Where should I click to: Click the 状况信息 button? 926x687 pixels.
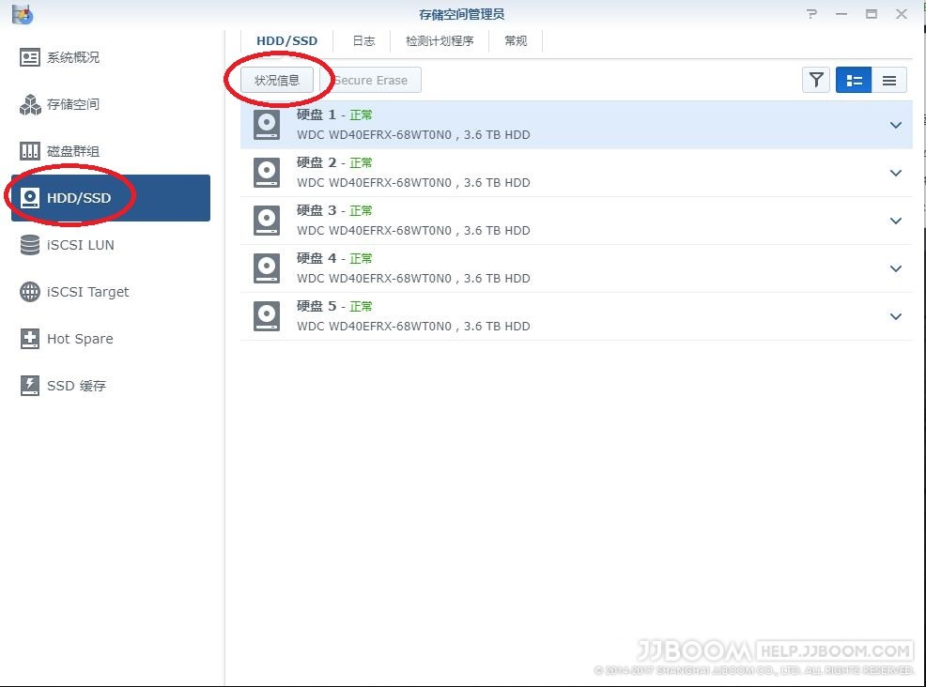[x=277, y=81]
